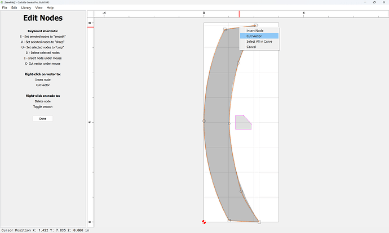389x233 pixels.
Task: Open the Edit menu
Action: [x=14, y=8]
